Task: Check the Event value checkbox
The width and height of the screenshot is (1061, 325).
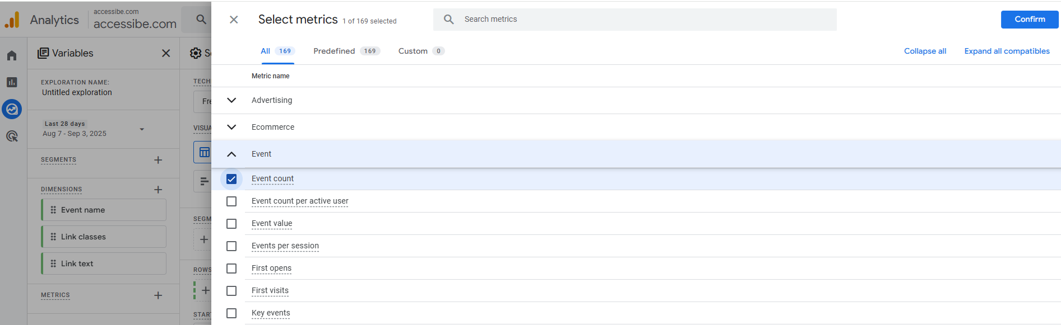Action: pos(231,224)
